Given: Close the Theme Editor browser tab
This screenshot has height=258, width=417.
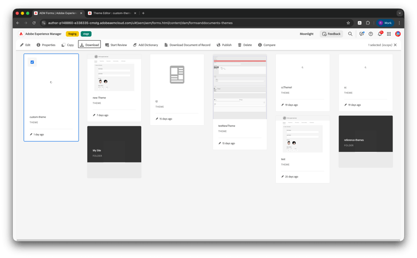Looking at the screenshot, I should [135, 13].
